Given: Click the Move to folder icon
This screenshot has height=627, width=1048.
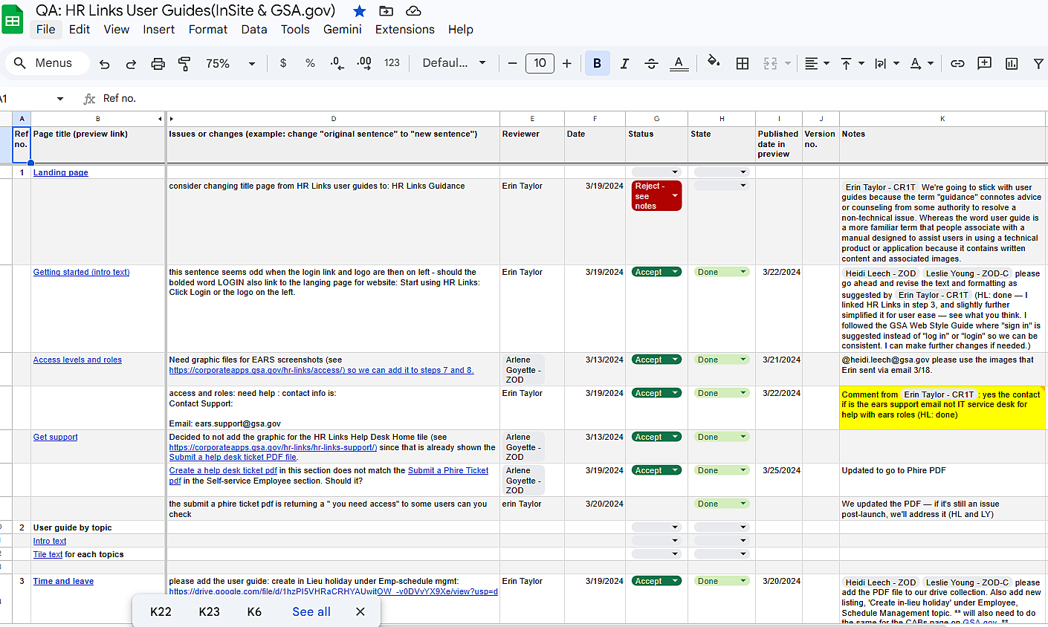Looking at the screenshot, I should pyautogui.click(x=386, y=10).
